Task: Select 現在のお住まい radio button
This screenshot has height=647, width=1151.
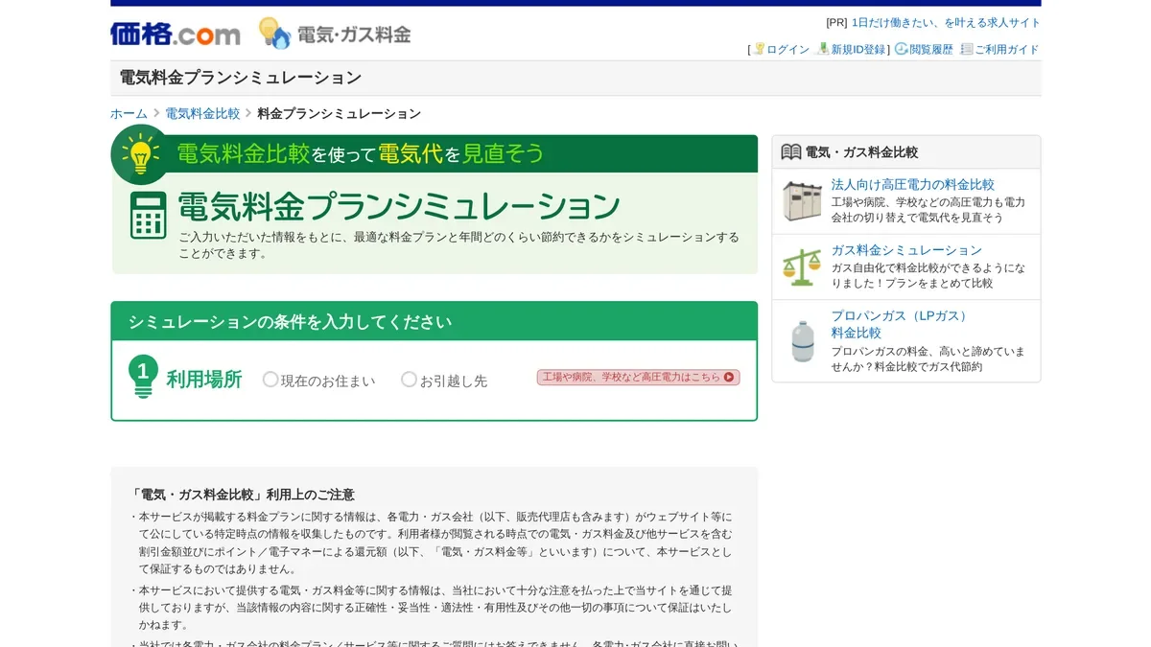Action: click(270, 380)
